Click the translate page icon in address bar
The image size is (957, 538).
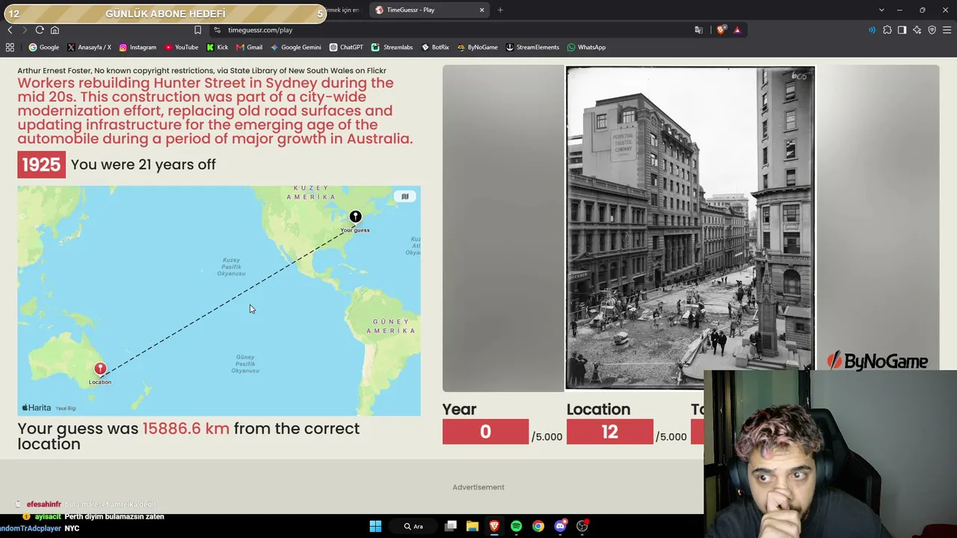coord(698,30)
